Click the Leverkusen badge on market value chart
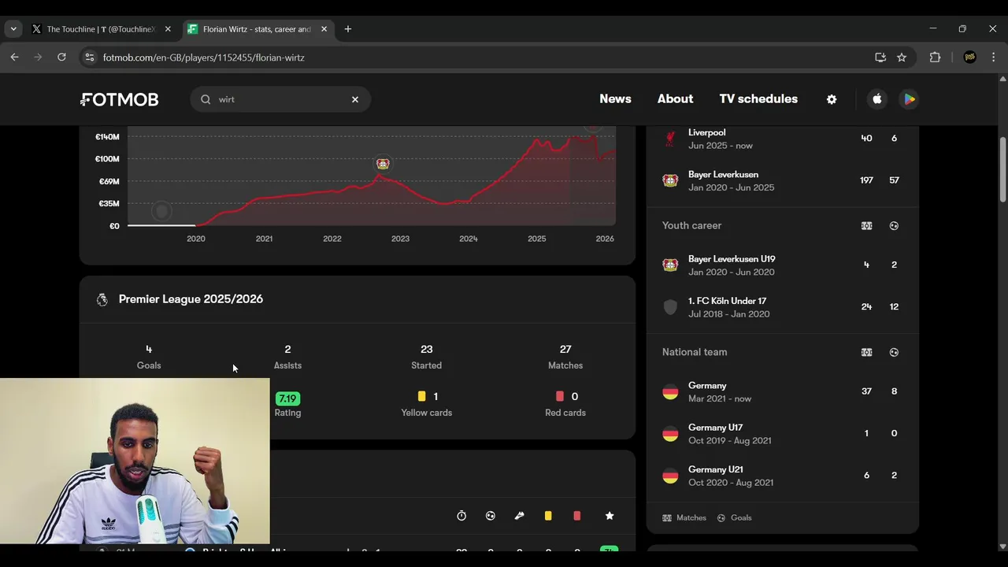The image size is (1008, 567). pyautogui.click(x=383, y=164)
